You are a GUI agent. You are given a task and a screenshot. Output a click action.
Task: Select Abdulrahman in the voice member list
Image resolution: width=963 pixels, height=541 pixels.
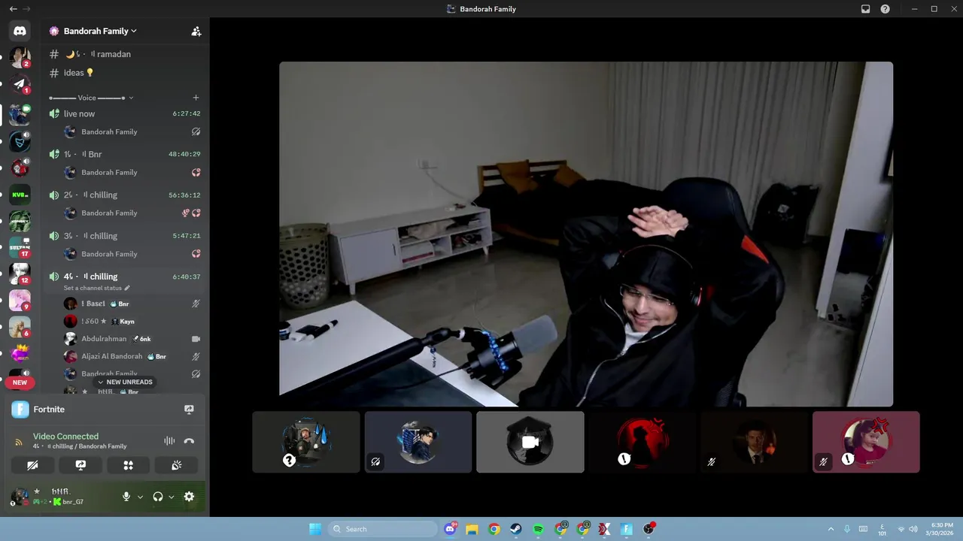(x=131, y=339)
